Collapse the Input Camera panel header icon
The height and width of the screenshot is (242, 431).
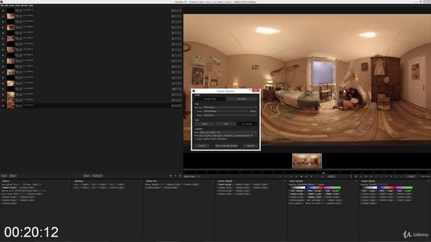357,181
